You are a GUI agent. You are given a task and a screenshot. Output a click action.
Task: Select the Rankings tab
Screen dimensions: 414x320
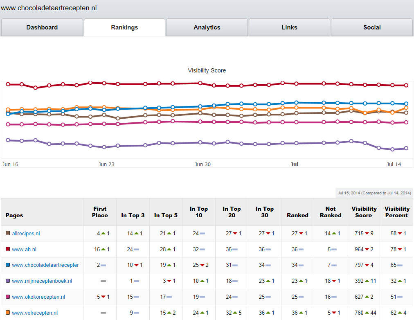click(124, 27)
